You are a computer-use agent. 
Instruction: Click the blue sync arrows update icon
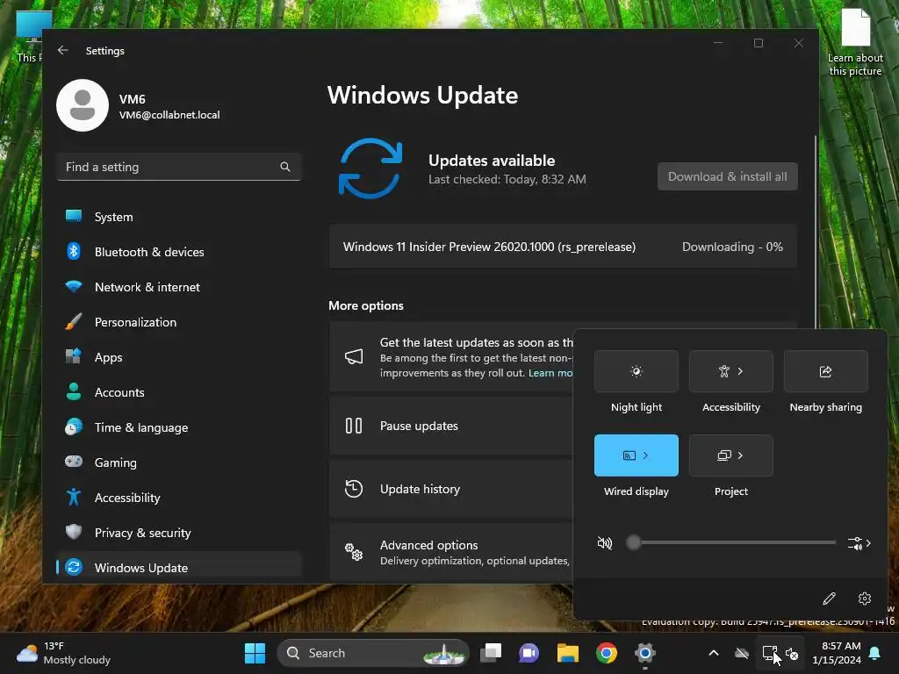click(370, 168)
